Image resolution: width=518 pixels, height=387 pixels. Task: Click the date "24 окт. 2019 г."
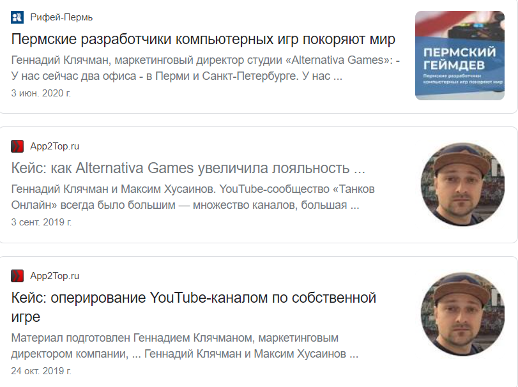(41, 370)
